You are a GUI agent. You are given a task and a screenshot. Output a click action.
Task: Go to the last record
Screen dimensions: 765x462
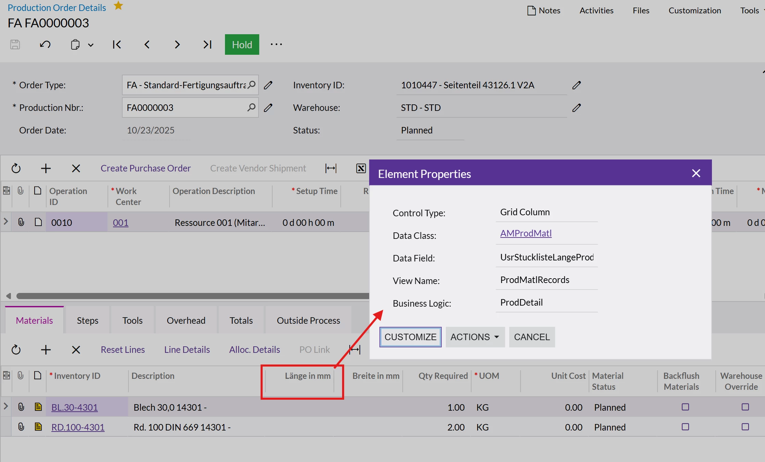pos(207,44)
